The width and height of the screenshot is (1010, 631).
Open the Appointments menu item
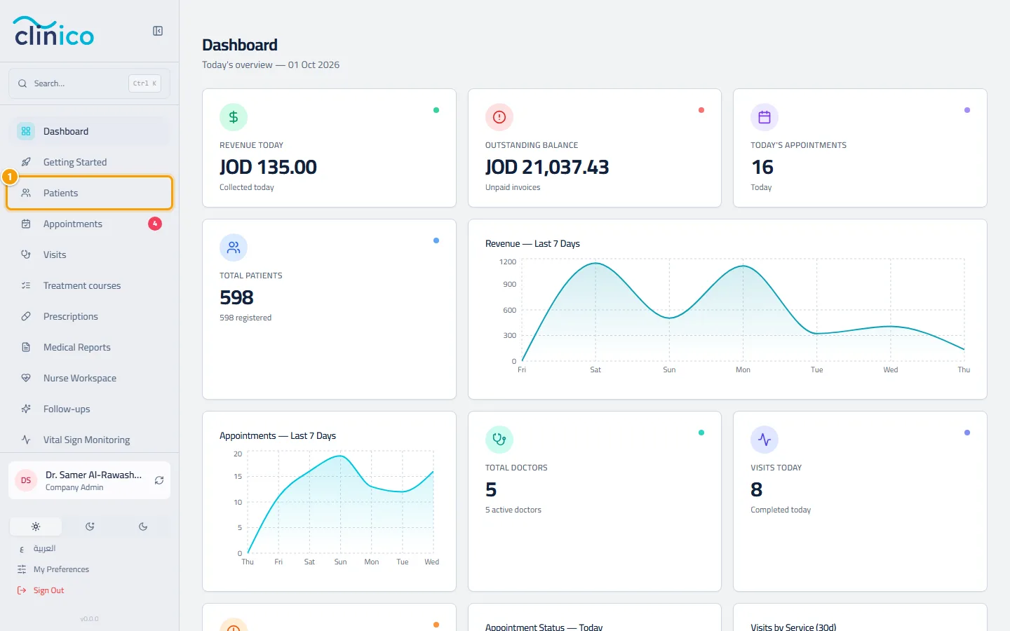(x=89, y=224)
